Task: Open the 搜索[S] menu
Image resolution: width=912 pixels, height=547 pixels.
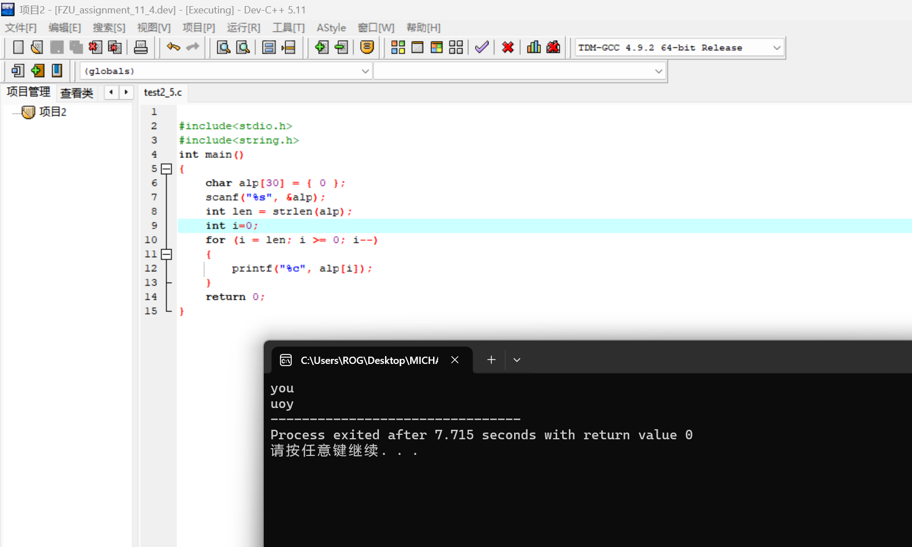Action: point(109,28)
